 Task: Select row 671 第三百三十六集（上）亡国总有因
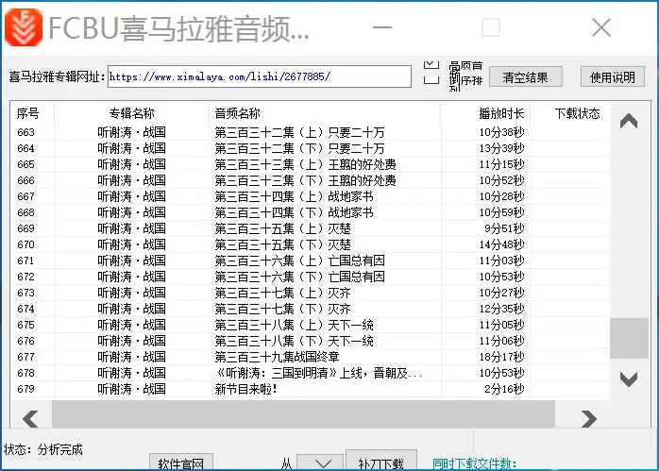(x=311, y=261)
